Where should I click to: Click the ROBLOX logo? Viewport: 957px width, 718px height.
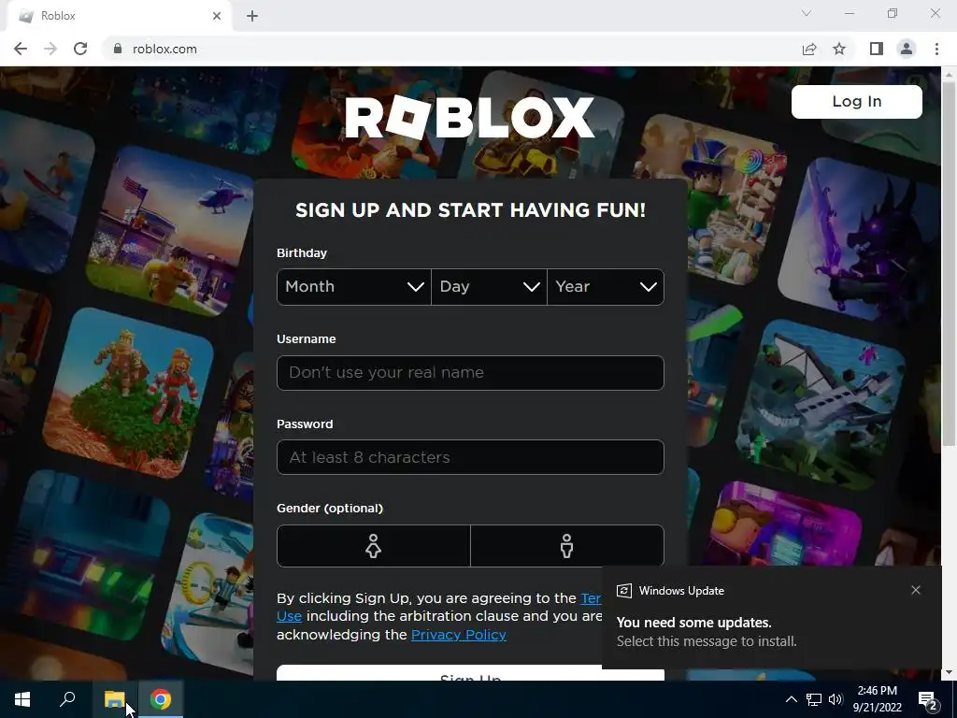(x=469, y=117)
